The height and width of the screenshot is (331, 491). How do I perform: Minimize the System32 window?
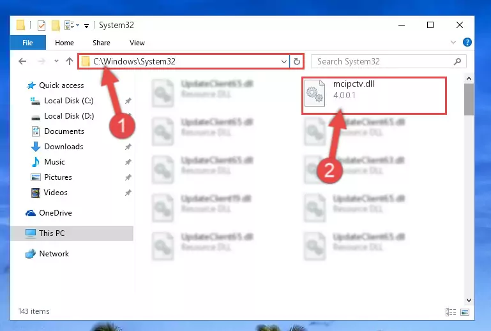pos(402,25)
